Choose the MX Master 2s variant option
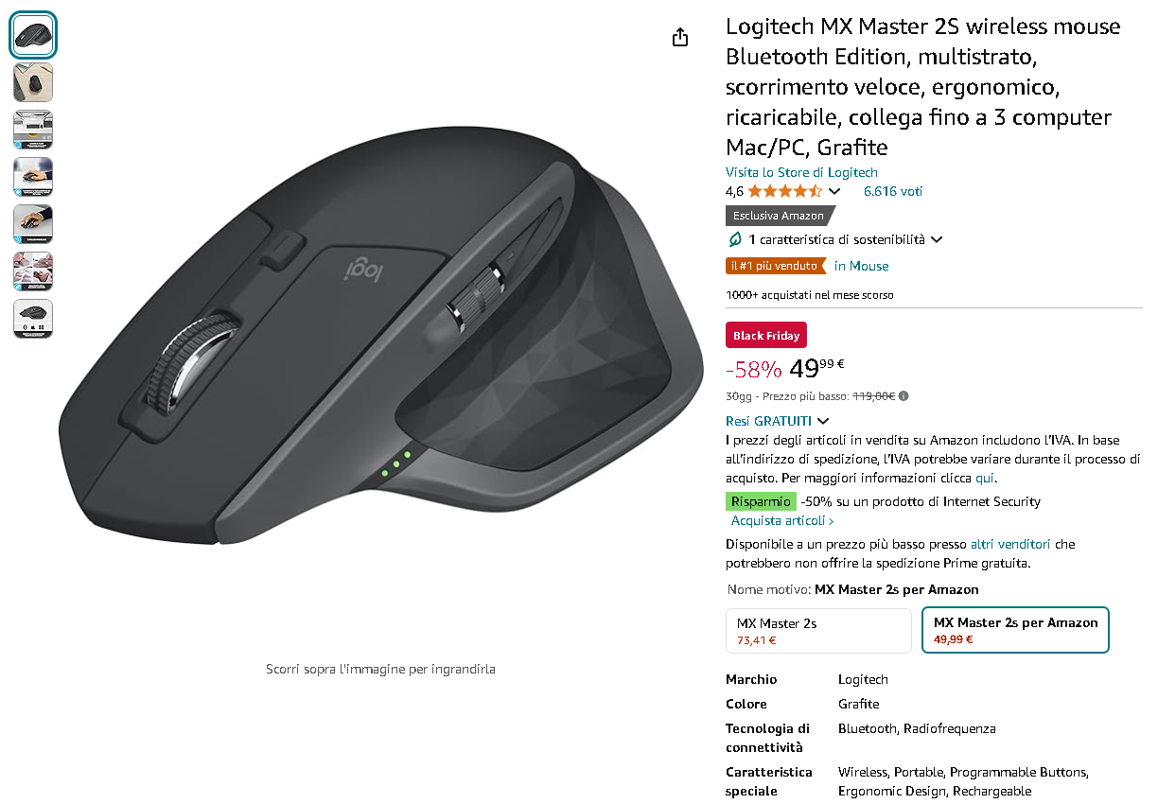 pyautogui.click(x=818, y=631)
